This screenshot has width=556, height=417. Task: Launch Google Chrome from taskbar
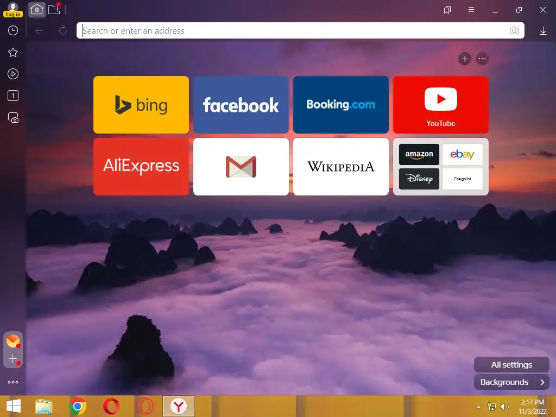78,406
